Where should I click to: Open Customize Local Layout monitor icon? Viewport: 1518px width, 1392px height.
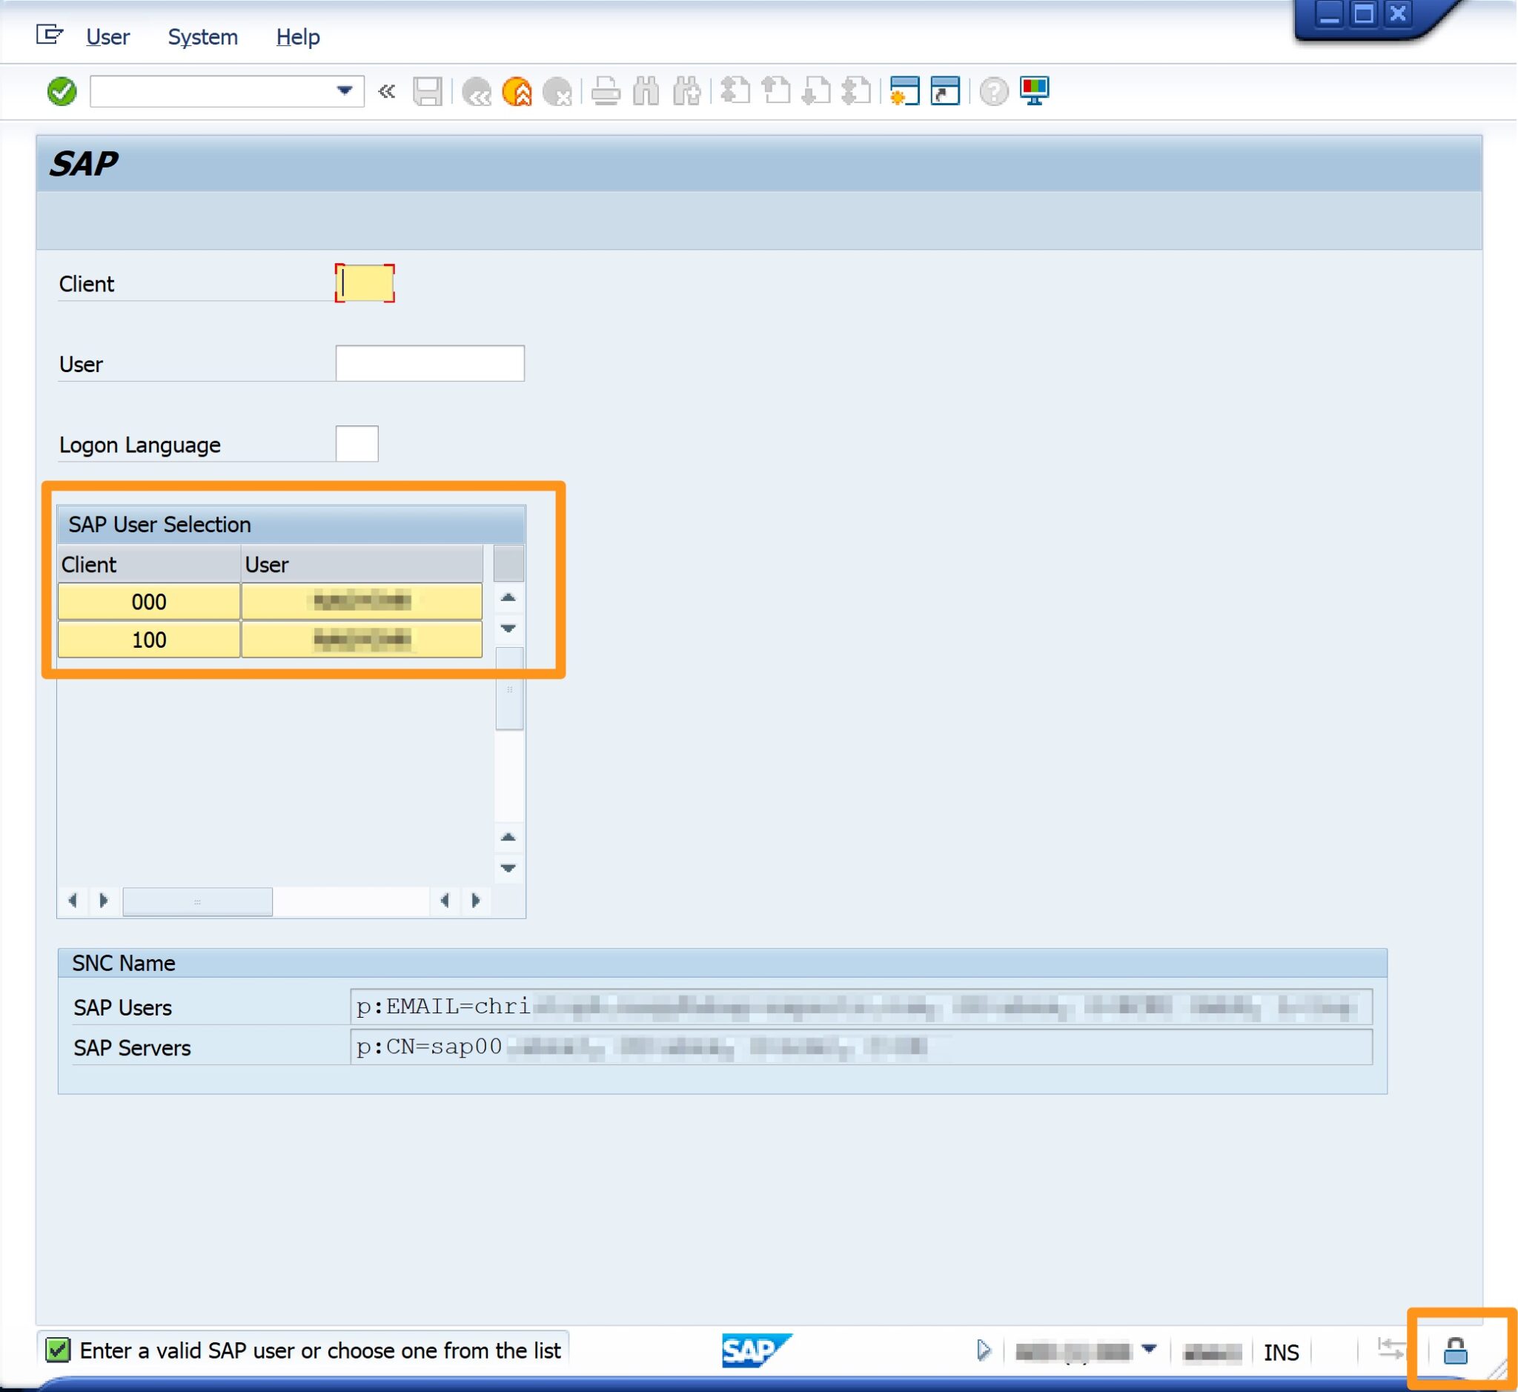(x=1034, y=92)
